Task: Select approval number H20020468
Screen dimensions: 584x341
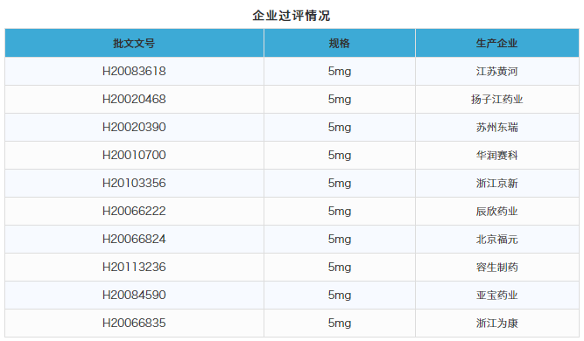Action: point(134,100)
